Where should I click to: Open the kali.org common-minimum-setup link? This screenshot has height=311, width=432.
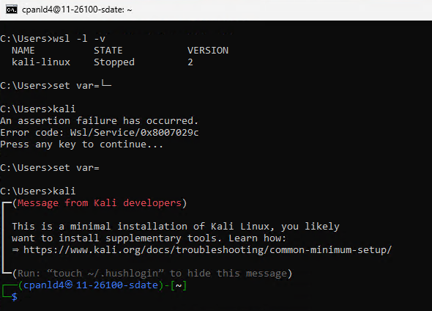(207, 250)
